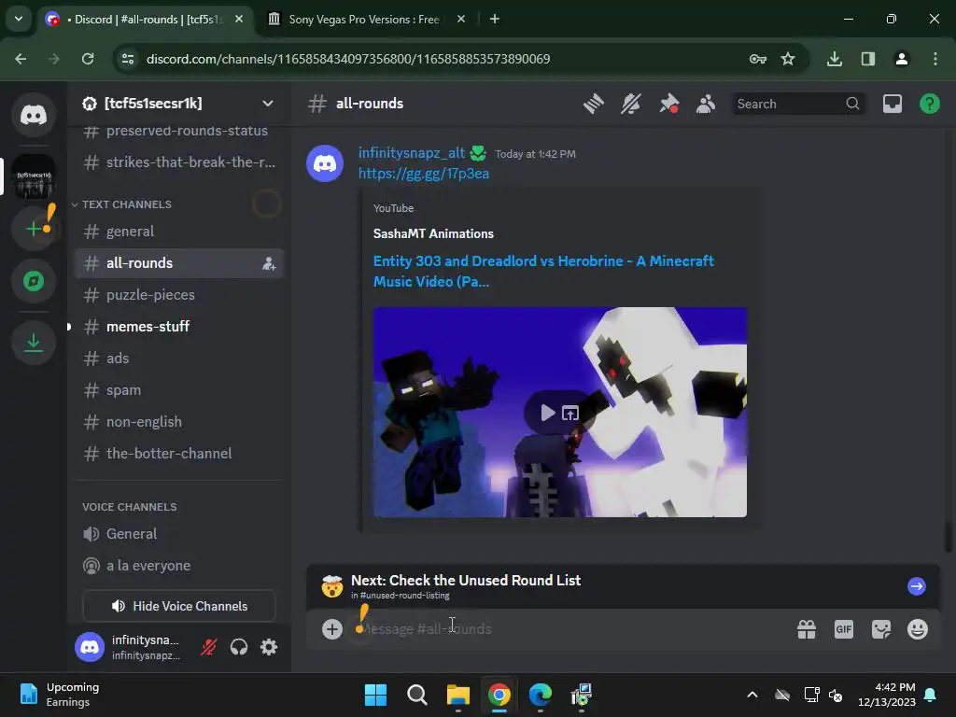Open the the-botter-channel channel

pyautogui.click(x=179, y=454)
